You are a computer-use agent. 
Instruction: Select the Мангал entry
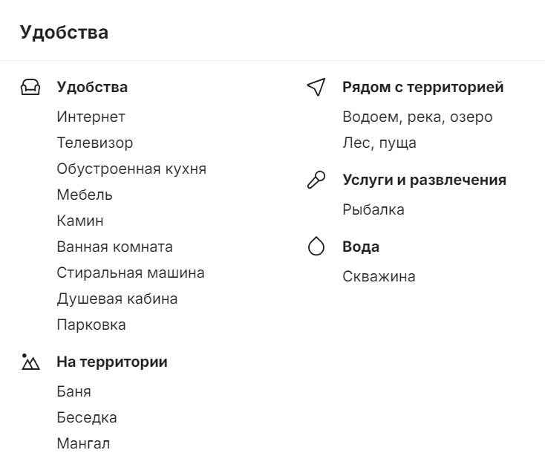(x=83, y=443)
